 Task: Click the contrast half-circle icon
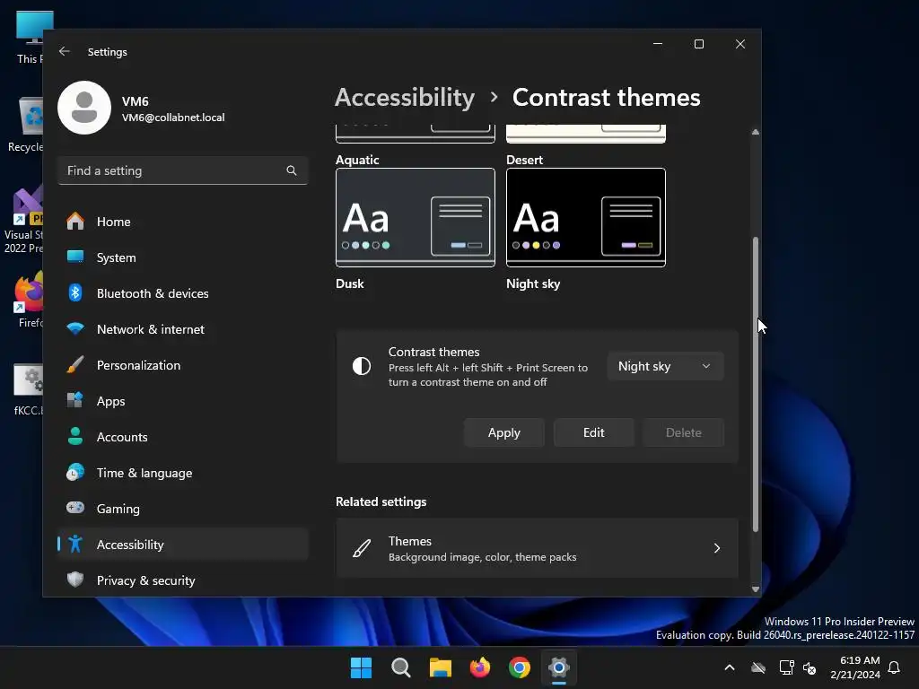pyautogui.click(x=362, y=366)
